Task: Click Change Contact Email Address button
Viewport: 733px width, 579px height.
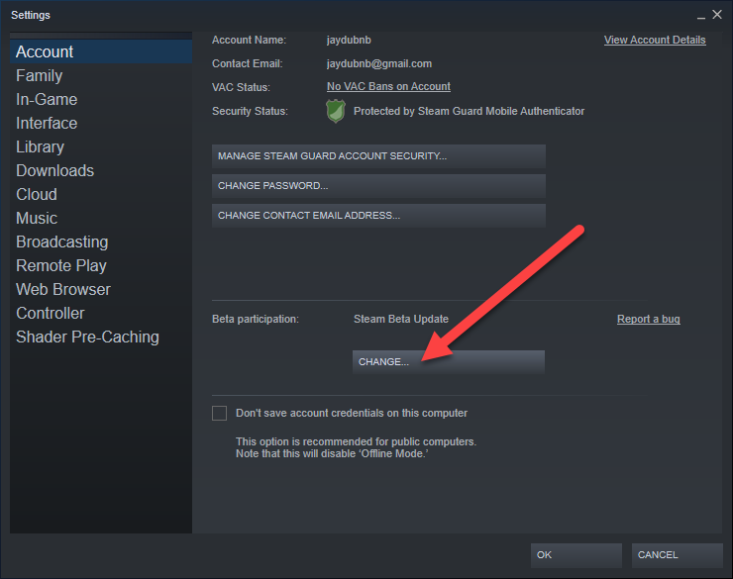Action: [378, 216]
